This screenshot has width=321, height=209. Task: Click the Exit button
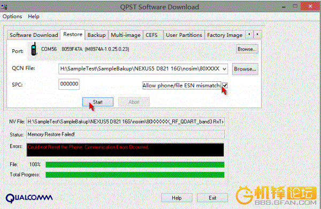point(212,198)
